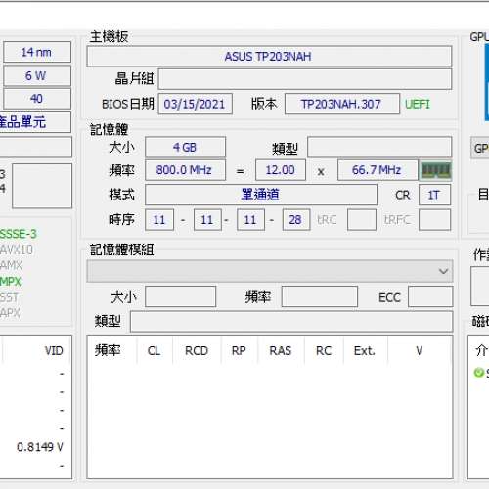The width and height of the screenshot is (489, 489).
Task: Select the 單通道 memory mode field
Action: point(261,195)
